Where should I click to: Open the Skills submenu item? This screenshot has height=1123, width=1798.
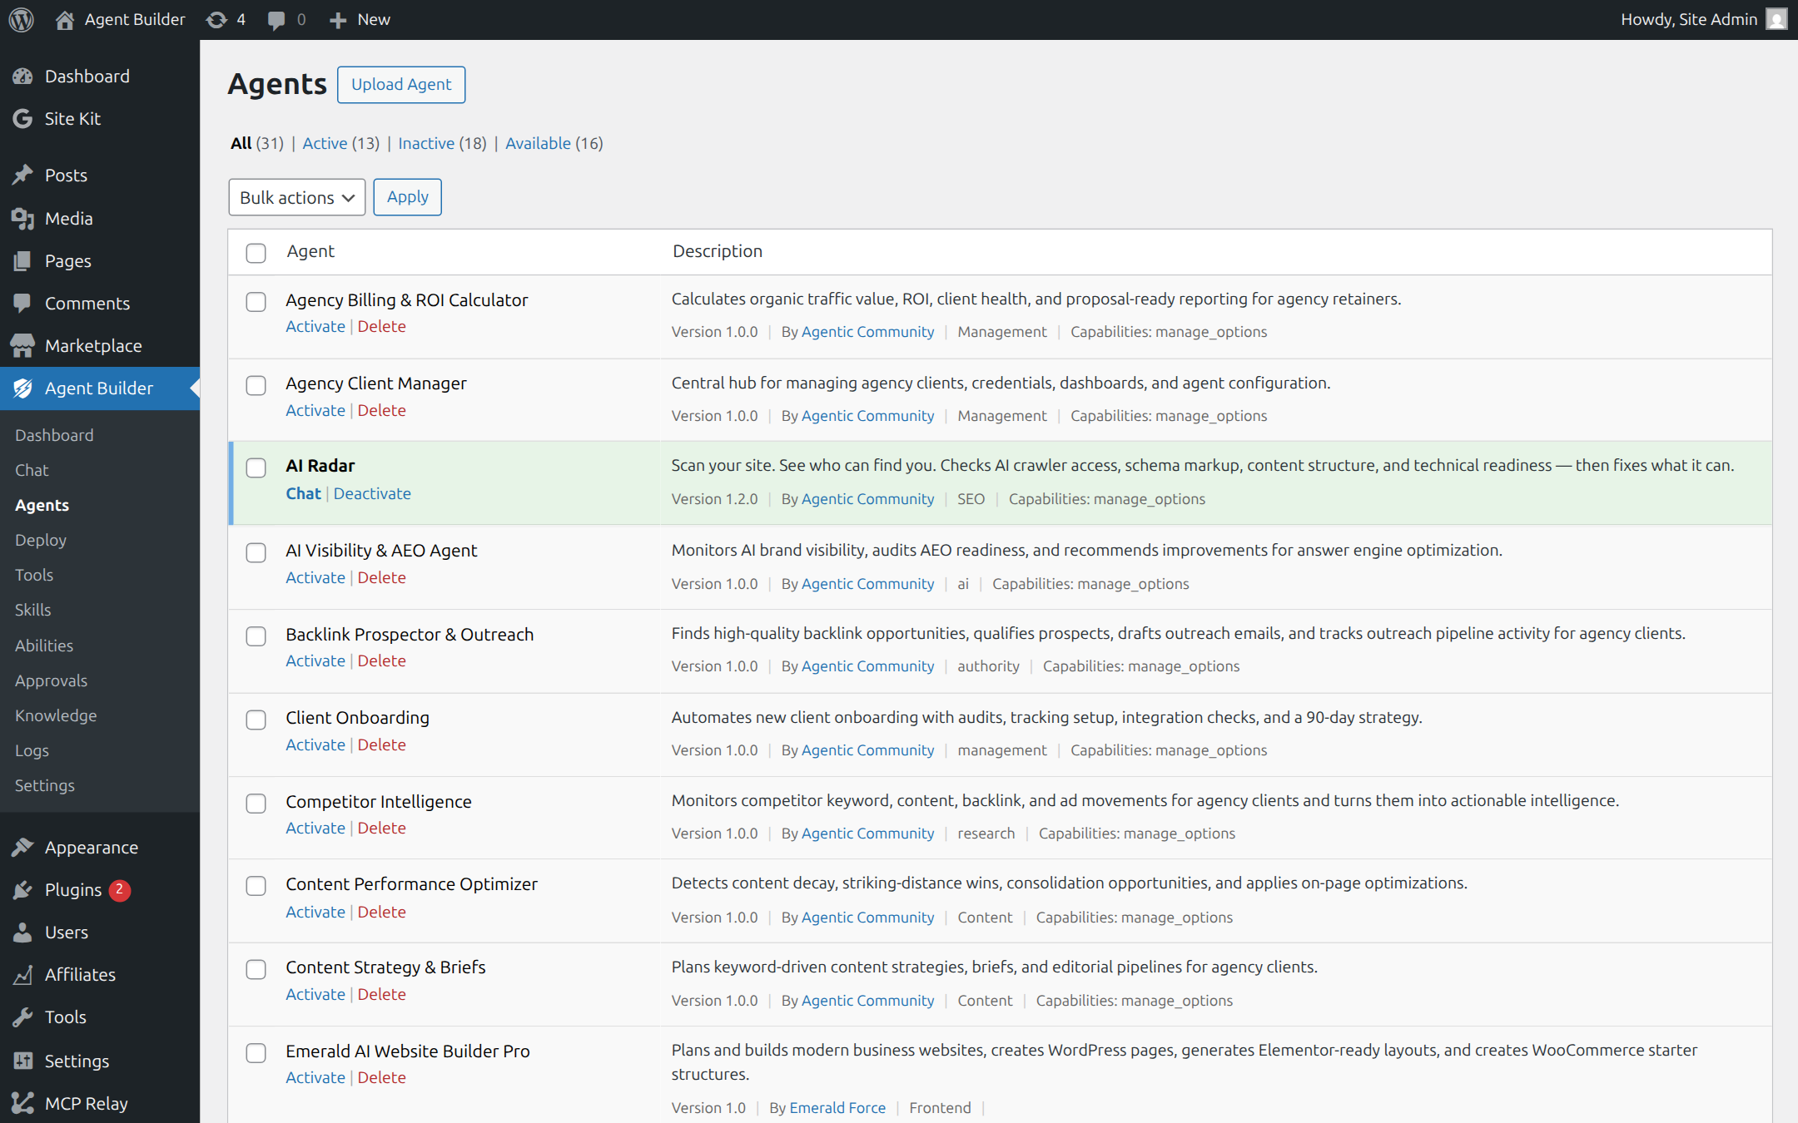(33, 610)
